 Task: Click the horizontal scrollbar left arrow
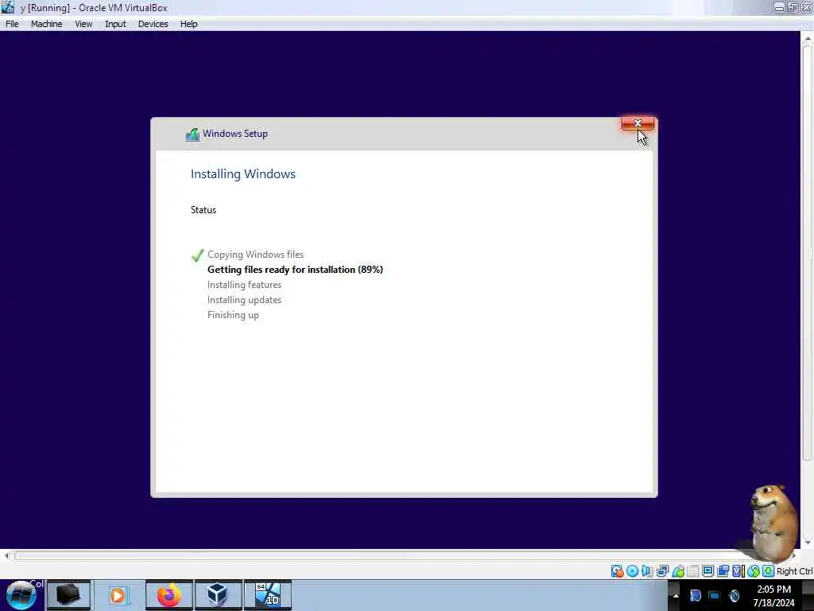(6, 556)
